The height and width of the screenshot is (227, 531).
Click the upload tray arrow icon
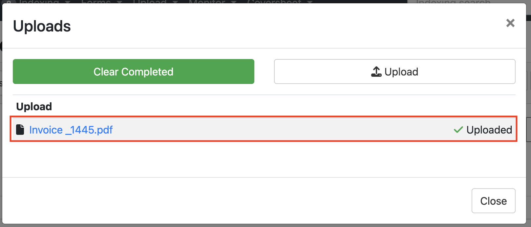(x=376, y=72)
